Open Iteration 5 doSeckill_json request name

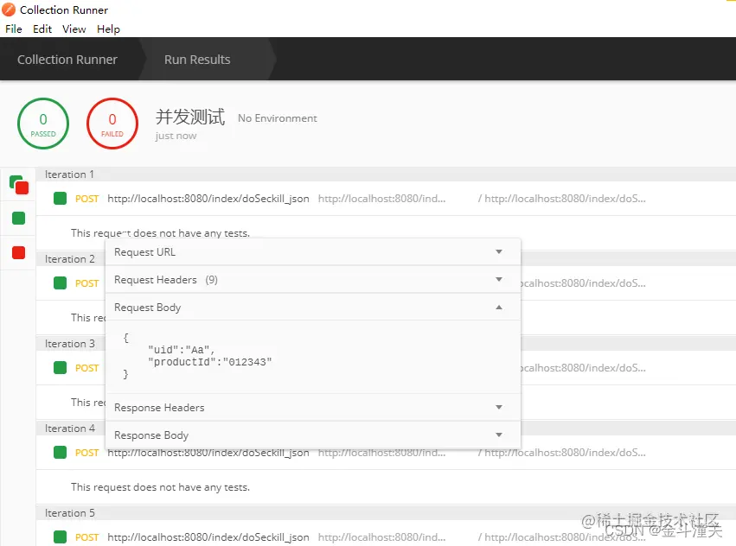(208, 537)
